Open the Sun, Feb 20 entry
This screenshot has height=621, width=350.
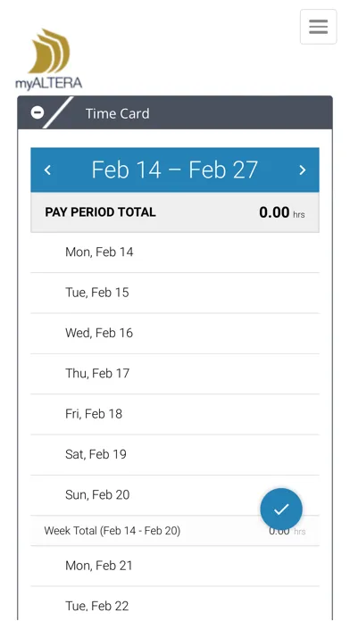tap(175, 495)
